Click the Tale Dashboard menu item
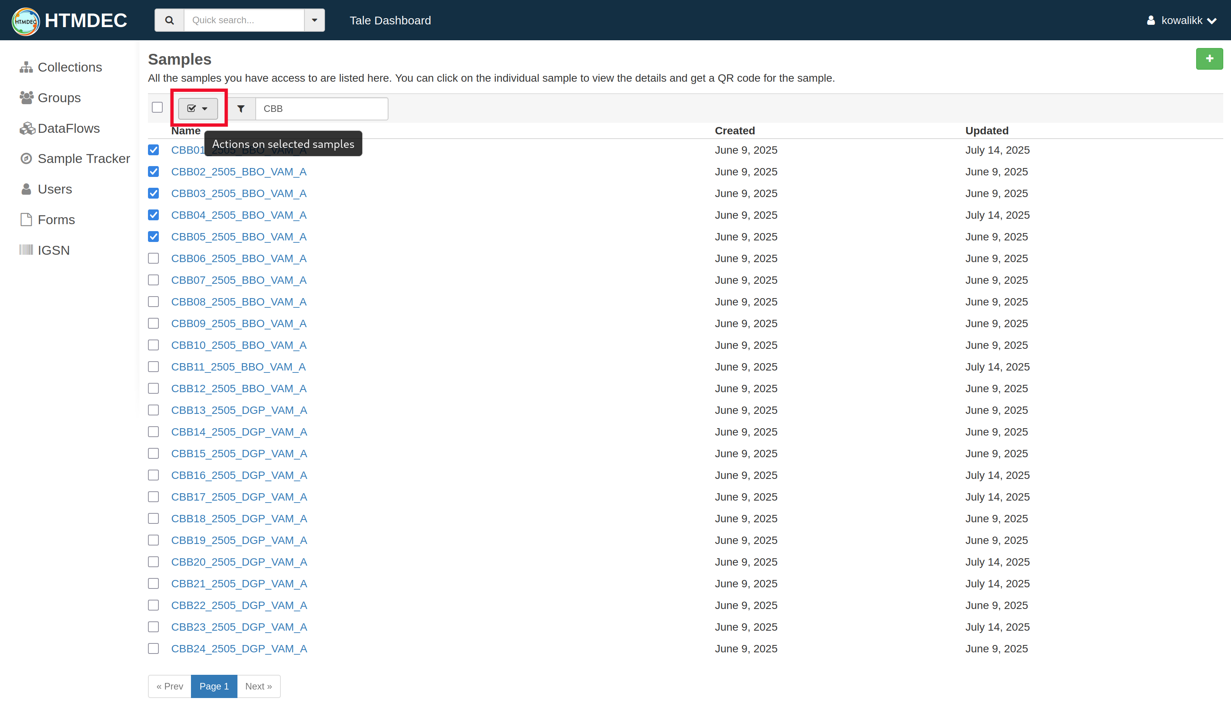 tap(390, 21)
